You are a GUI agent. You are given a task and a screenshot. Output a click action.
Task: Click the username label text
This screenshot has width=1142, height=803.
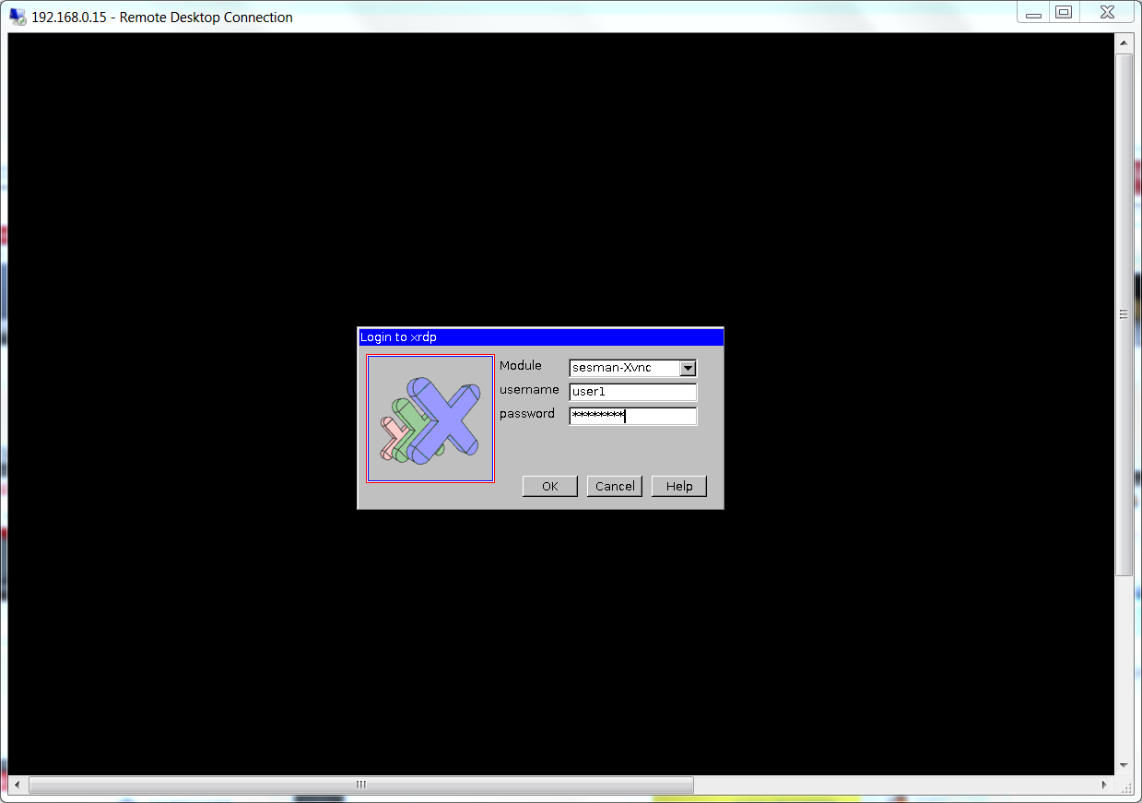(x=528, y=389)
